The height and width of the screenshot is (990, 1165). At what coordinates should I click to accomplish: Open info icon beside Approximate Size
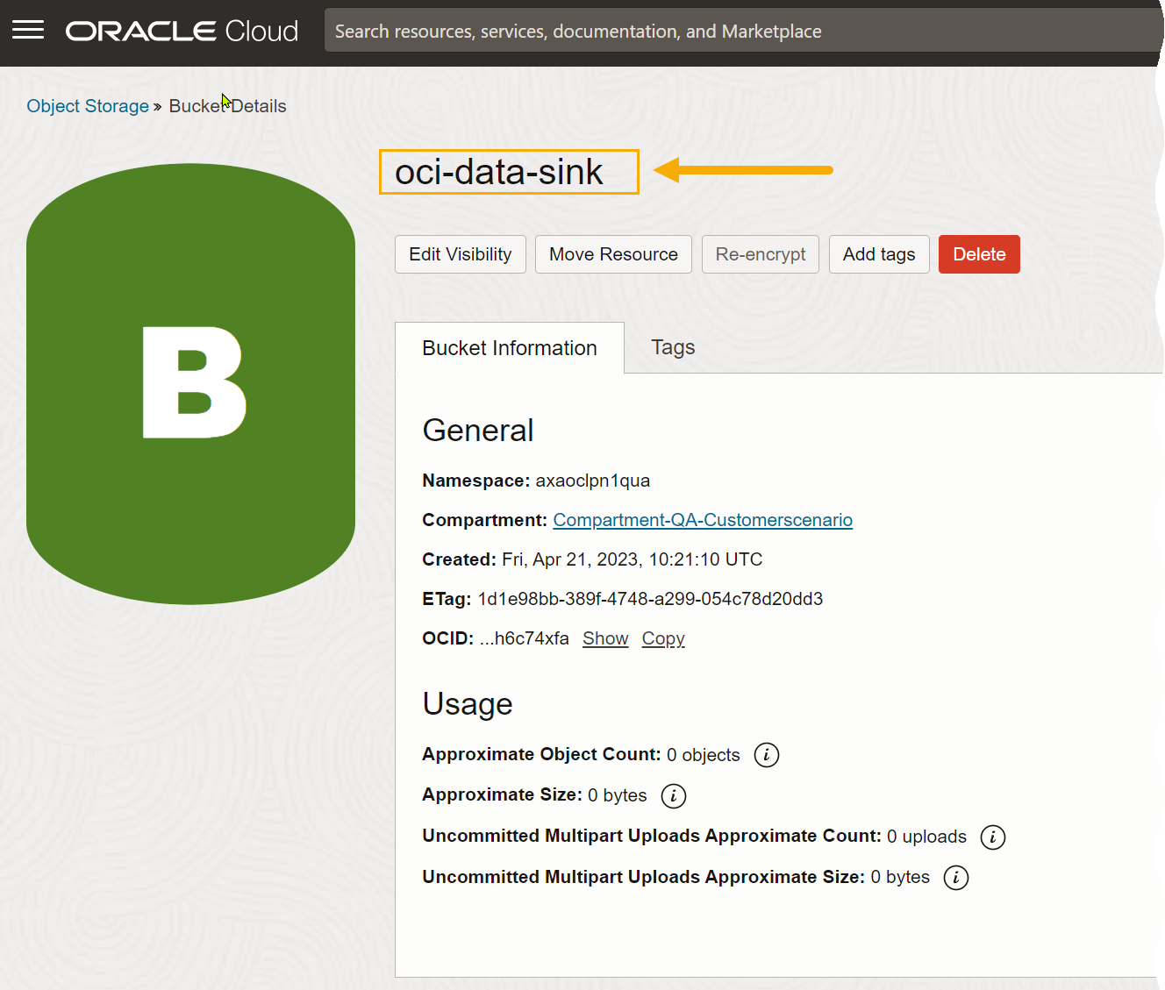tap(673, 795)
